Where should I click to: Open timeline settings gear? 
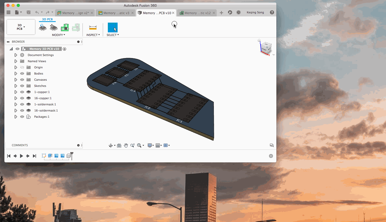(x=271, y=156)
